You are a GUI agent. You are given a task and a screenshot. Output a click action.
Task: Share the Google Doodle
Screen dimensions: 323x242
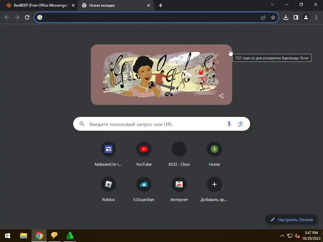221,96
